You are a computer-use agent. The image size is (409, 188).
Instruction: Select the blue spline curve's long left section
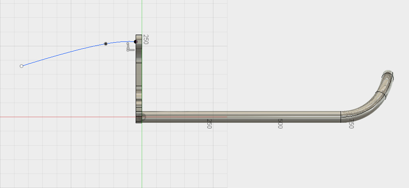[x=60, y=54]
